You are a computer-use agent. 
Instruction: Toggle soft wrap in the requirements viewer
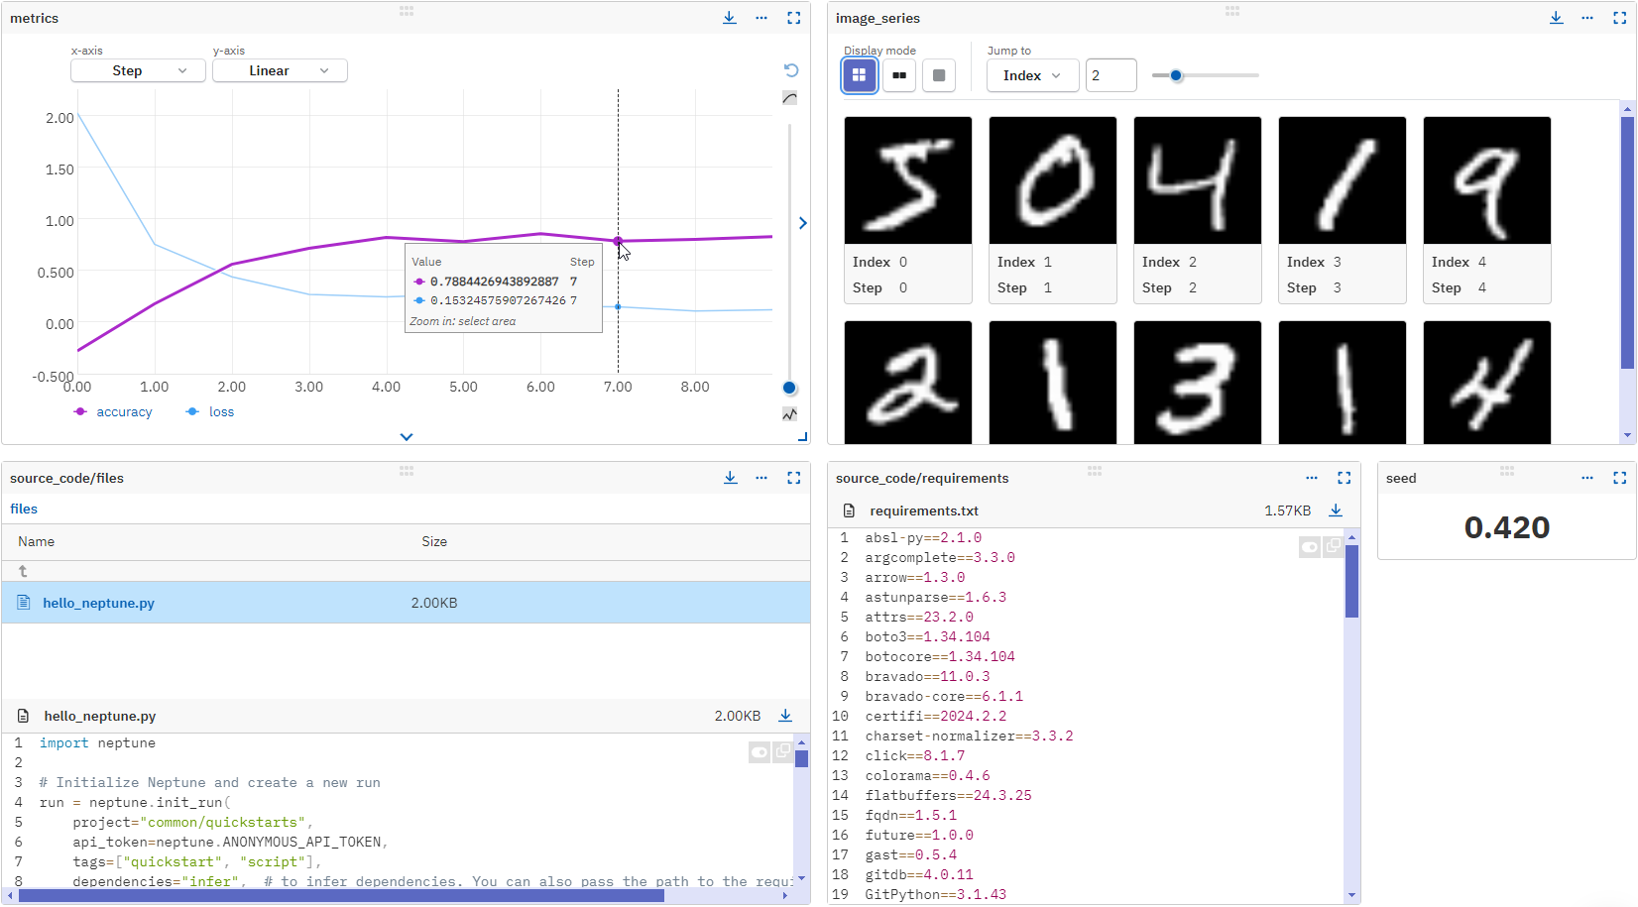(1309, 546)
